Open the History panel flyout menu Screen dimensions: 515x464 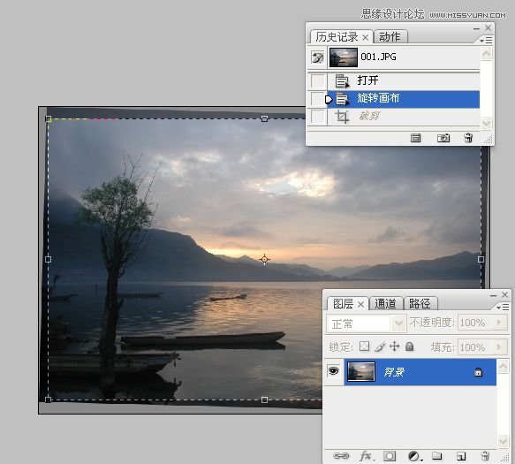[486, 40]
